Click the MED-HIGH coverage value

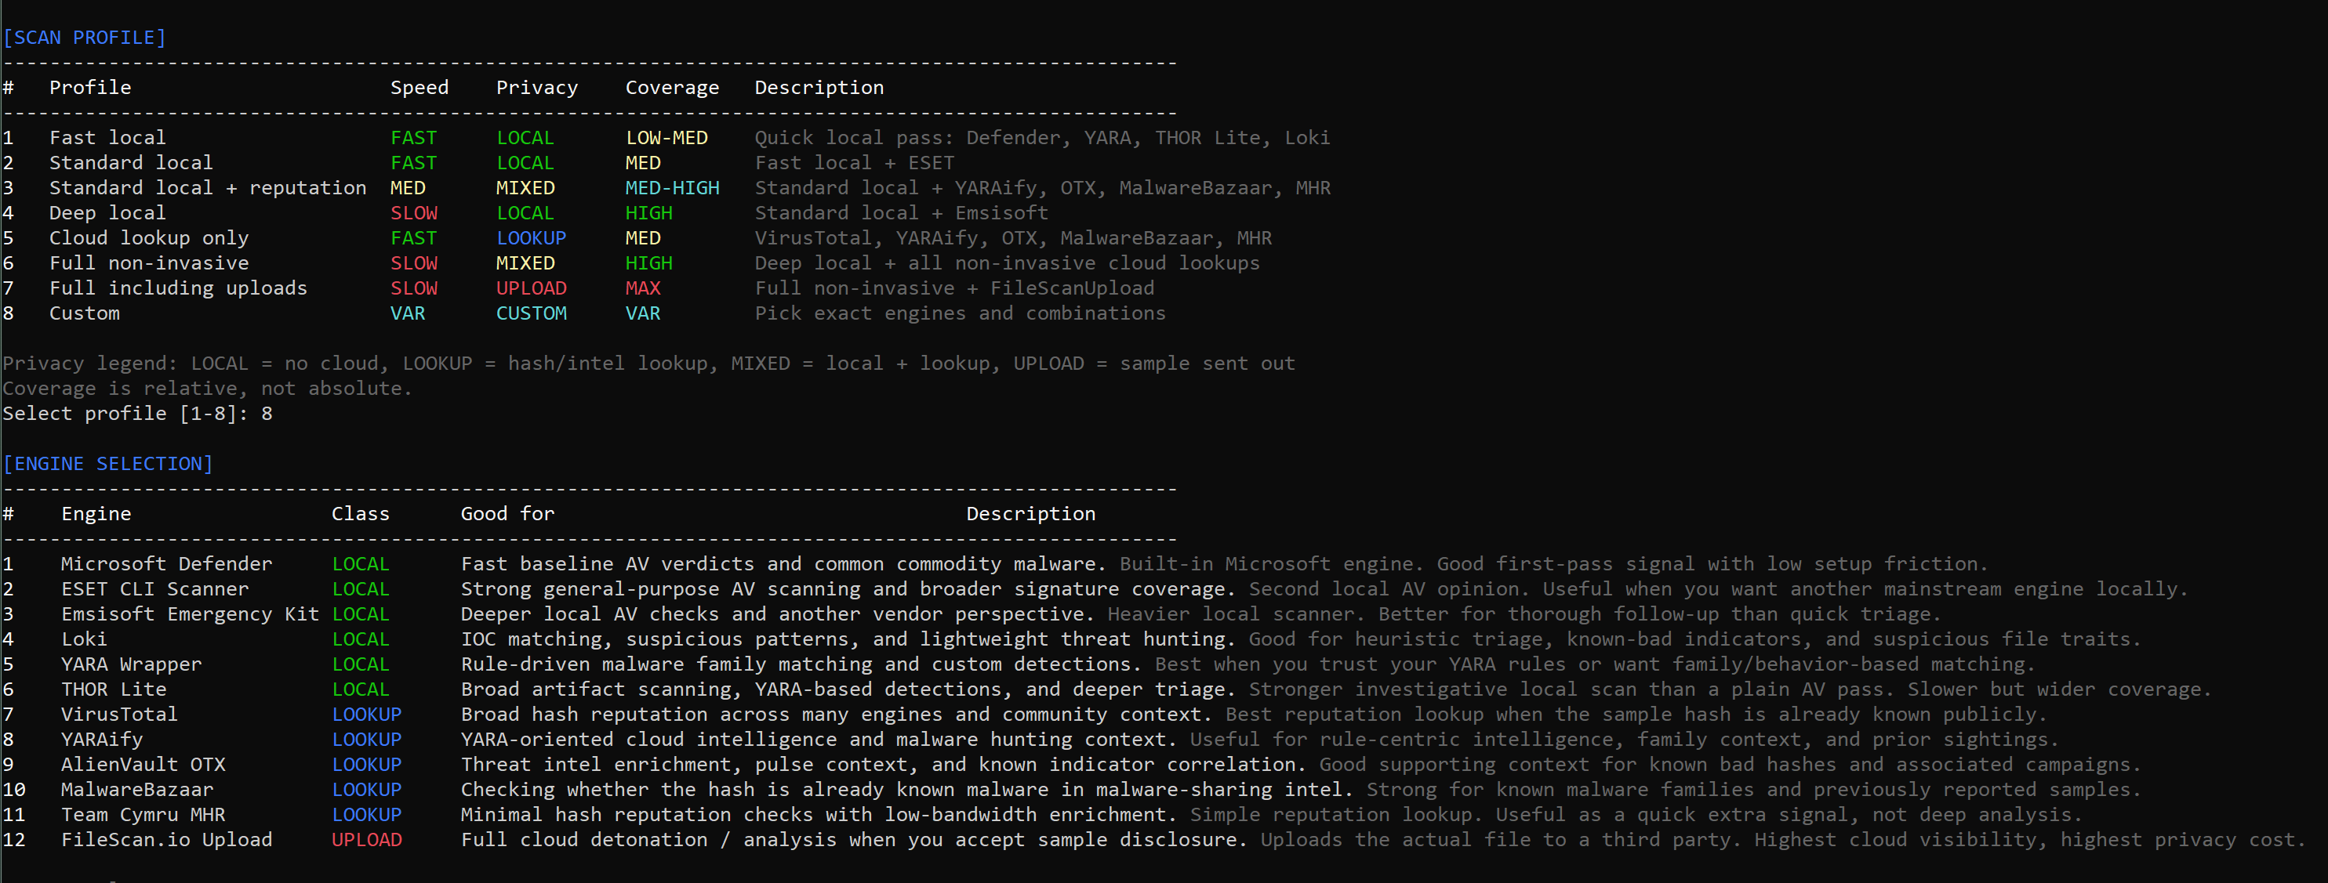tap(673, 188)
